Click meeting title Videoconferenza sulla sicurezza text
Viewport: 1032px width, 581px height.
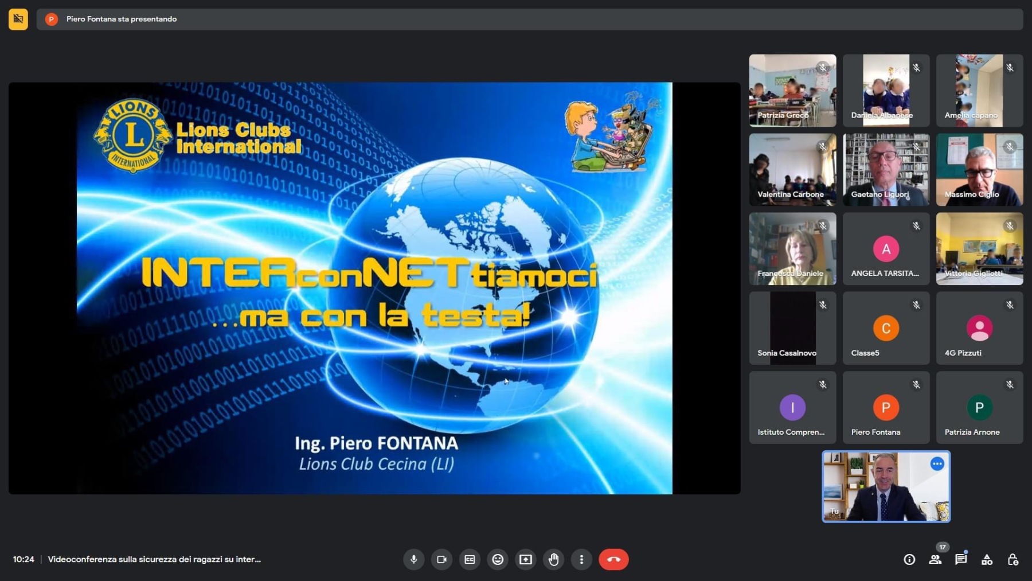[x=154, y=559]
